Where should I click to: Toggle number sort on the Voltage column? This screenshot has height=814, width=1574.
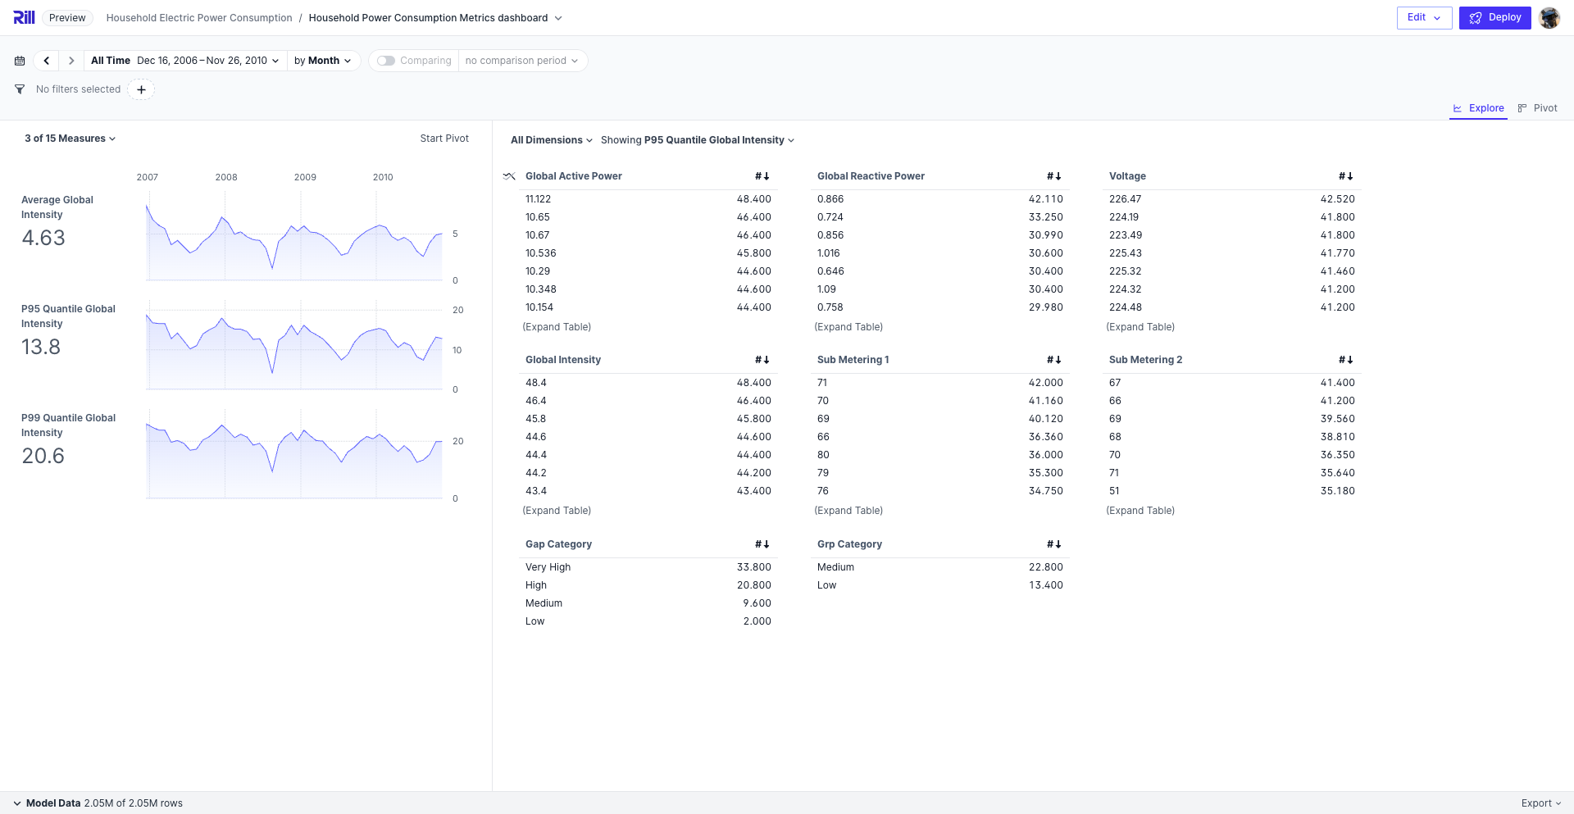[x=1347, y=175]
